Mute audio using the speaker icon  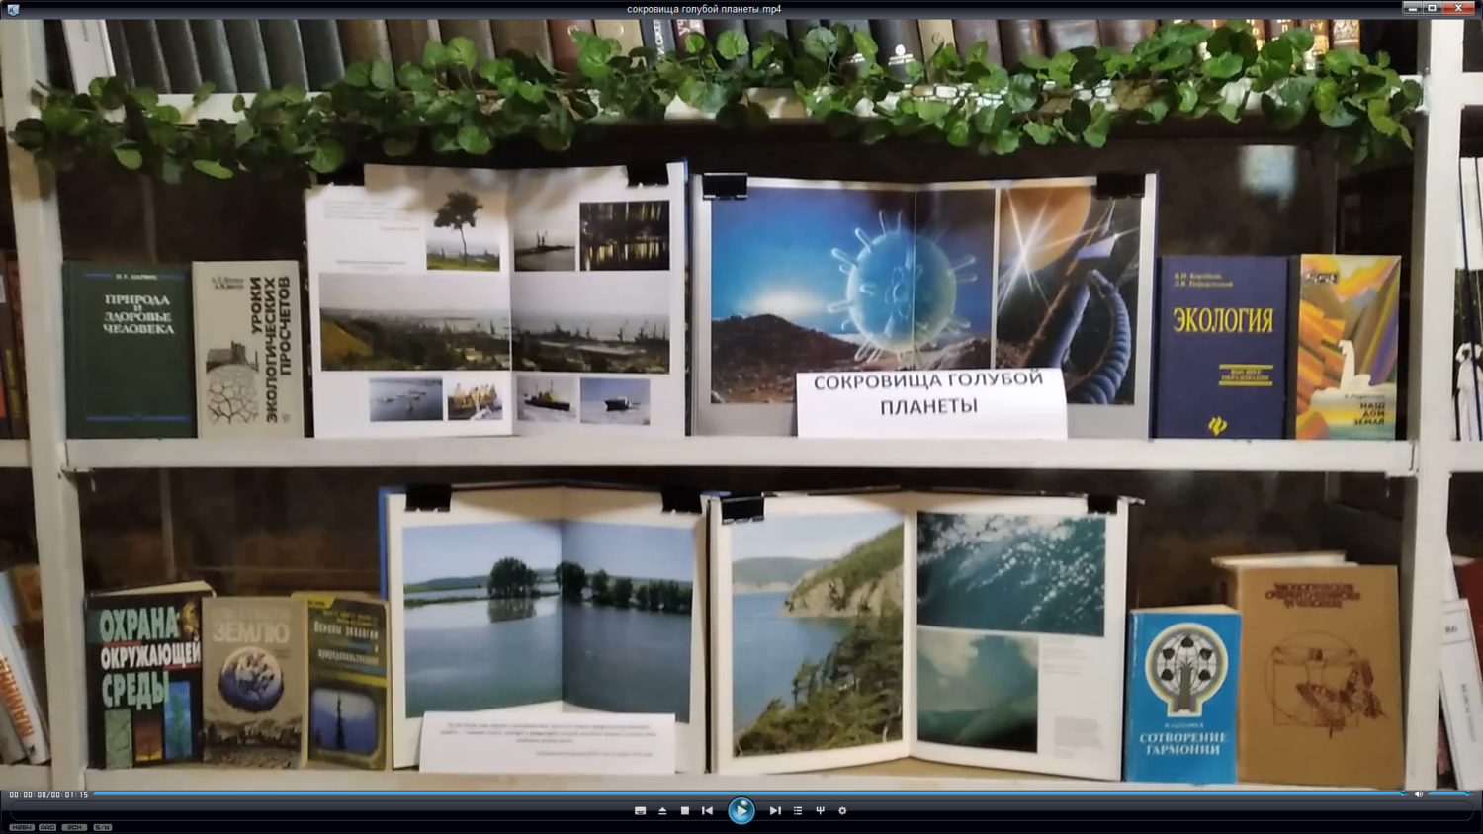tap(1419, 794)
